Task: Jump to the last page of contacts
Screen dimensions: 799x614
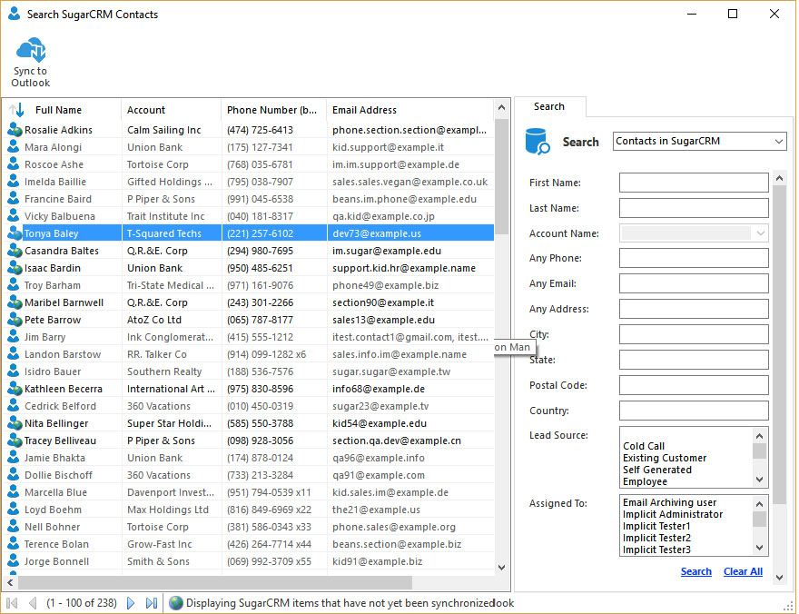Action: coord(151,602)
